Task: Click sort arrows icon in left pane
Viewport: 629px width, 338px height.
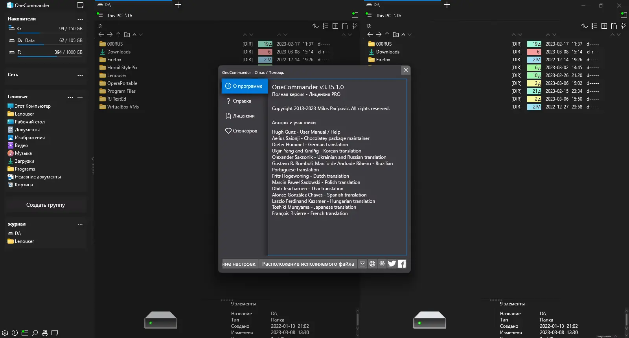Action: [x=316, y=26]
